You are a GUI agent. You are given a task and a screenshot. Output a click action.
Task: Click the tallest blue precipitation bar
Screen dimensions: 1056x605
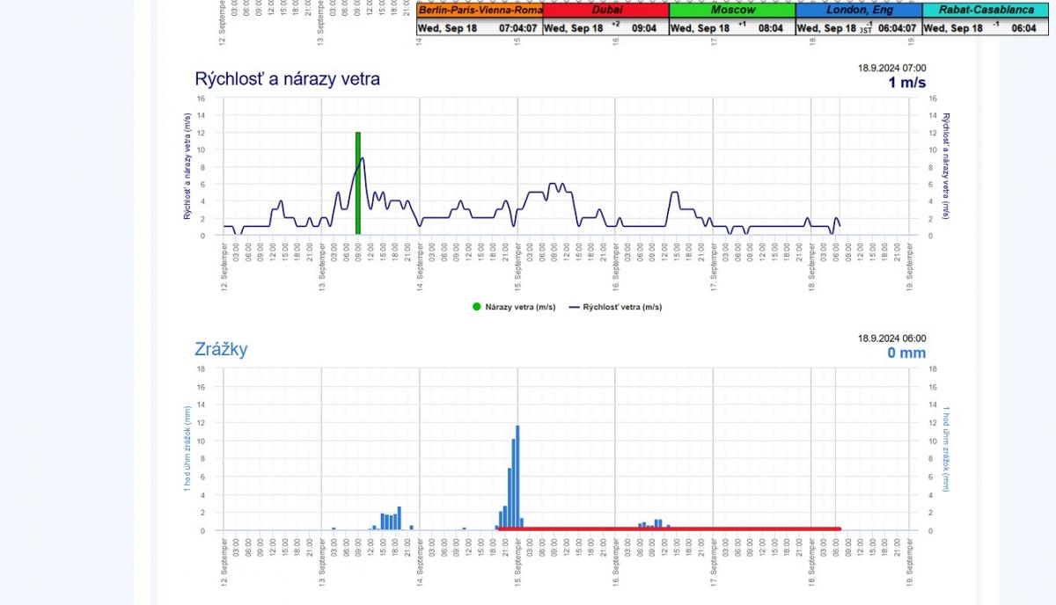coord(517,476)
